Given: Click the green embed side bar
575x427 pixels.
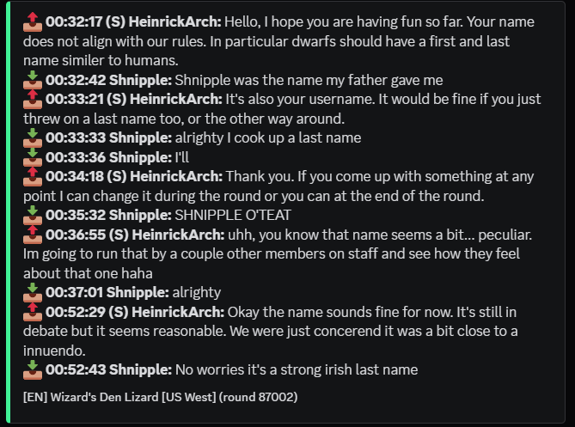Looking at the screenshot, I should (x=8, y=212).
